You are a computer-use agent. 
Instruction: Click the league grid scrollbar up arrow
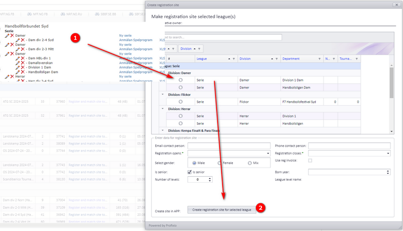(x=391, y=65)
